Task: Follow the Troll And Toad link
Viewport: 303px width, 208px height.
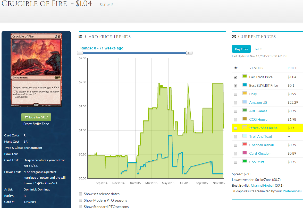Action: coord(260,136)
